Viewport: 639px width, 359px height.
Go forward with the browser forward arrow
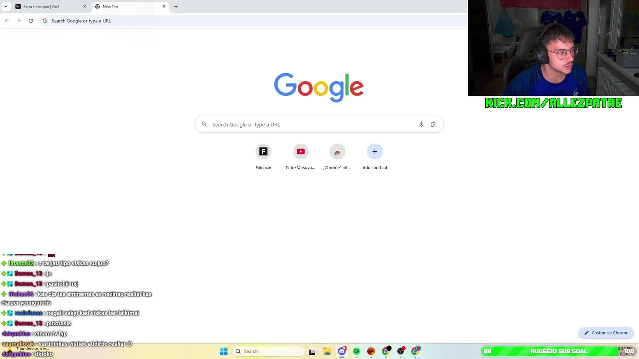(19, 21)
